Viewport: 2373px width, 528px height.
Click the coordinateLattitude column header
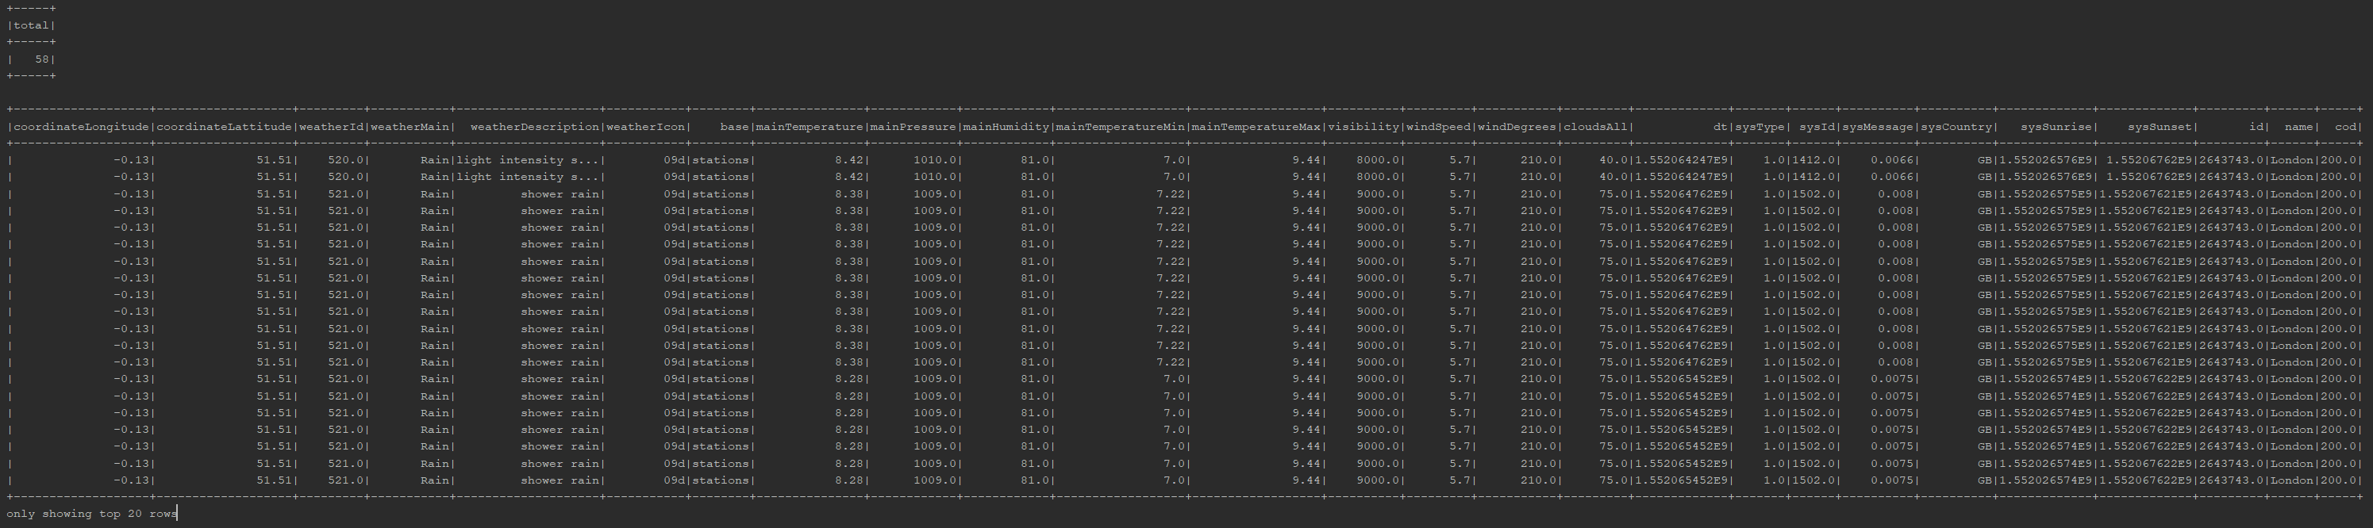(225, 127)
